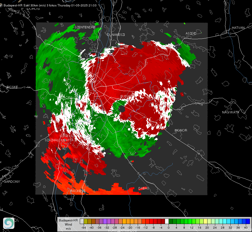Click the DABAS town label
Screen dimensions: 252x232
click(x=144, y=188)
